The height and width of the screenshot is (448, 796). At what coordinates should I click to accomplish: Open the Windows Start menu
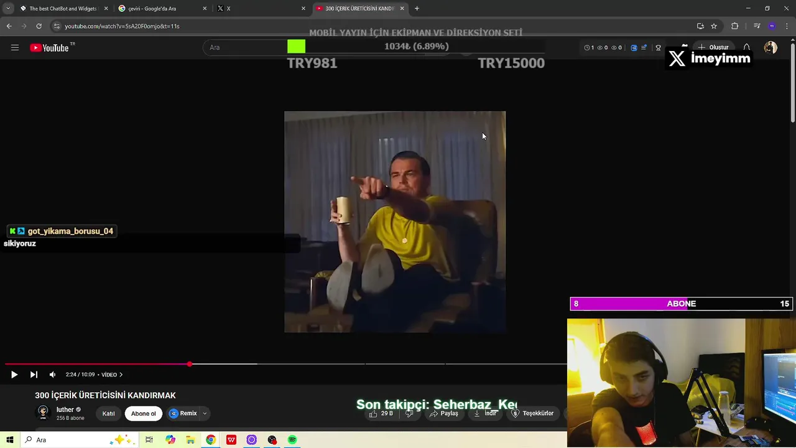(x=10, y=440)
